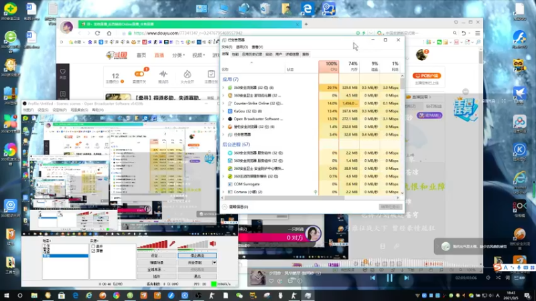
Task: Open the browser hamburger menu icon
Action: (x=478, y=33)
